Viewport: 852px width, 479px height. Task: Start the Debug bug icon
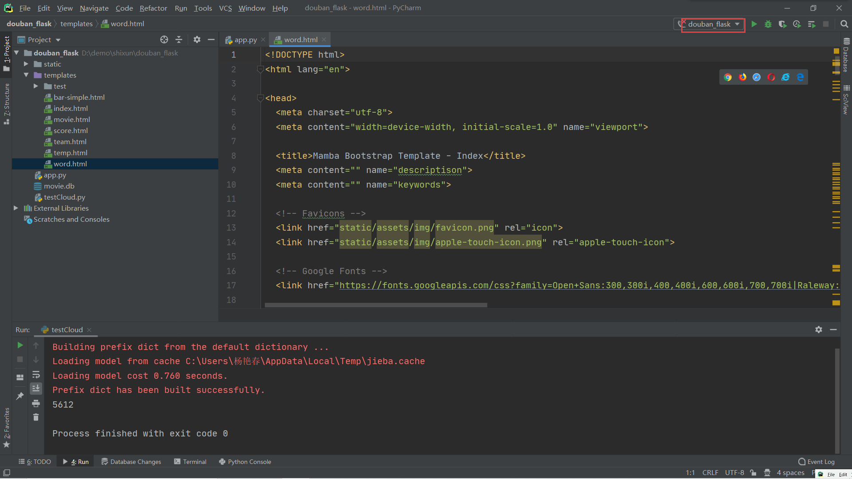coord(768,24)
